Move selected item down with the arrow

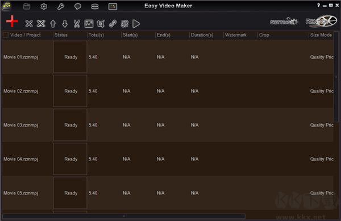click(x=65, y=24)
